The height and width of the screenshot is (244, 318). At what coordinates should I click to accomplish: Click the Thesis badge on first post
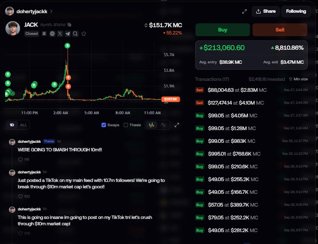49,142
